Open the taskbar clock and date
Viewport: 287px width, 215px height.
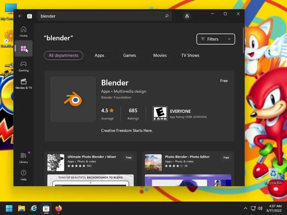(274, 208)
